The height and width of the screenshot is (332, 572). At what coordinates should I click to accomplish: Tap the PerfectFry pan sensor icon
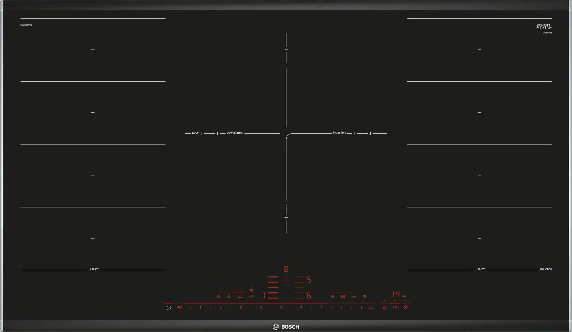(343, 297)
